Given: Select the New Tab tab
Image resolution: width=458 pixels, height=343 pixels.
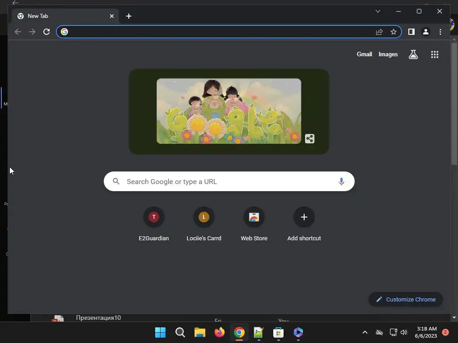Looking at the screenshot, I should (65, 16).
